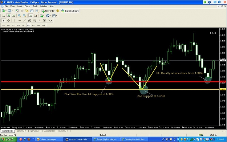
Task: Open the File menu
Action: (x=6, y=7)
